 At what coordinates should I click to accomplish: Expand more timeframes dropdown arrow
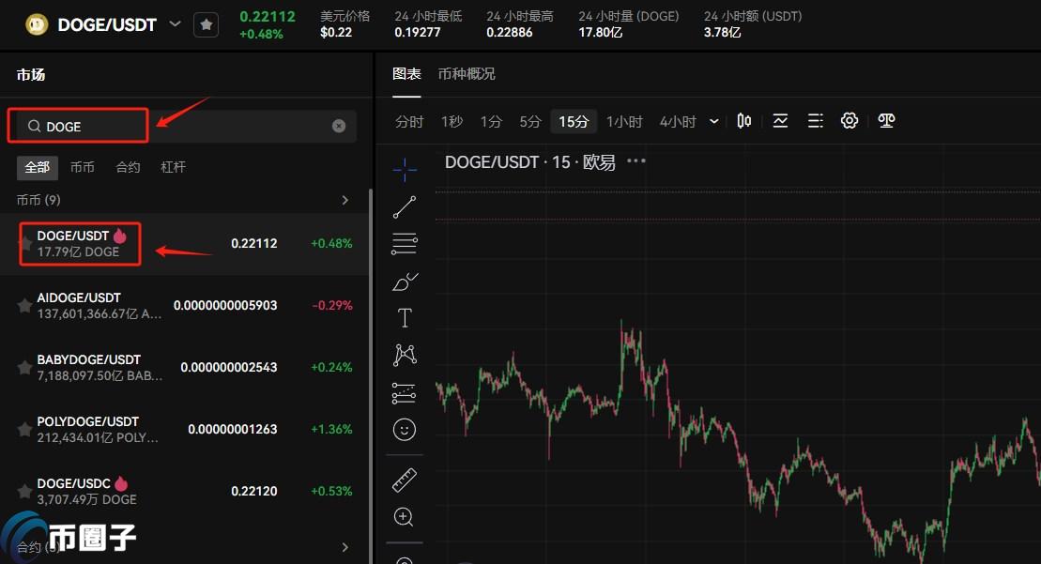click(713, 121)
